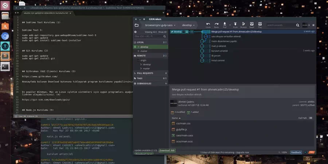
Task: Expand the TAGS section
Action: click(151, 78)
